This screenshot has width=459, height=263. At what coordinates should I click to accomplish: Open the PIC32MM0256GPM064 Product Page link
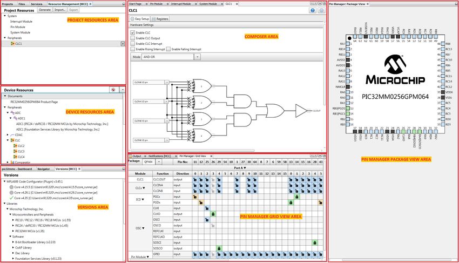(x=34, y=102)
